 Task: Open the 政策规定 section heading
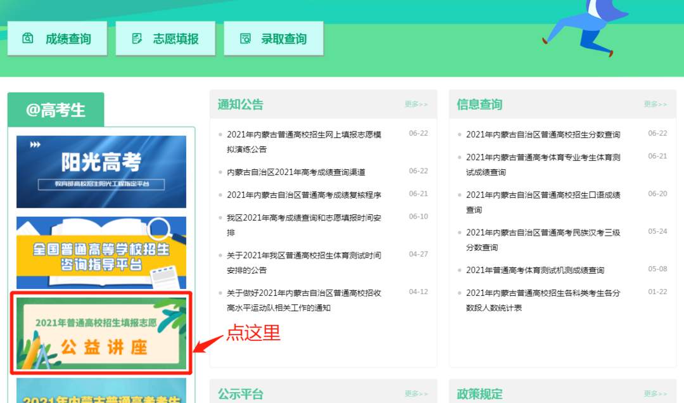click(479, 394)
